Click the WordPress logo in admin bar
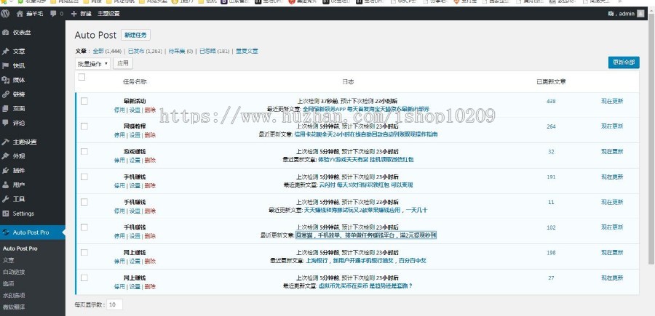655x316 pixels. coord(6,13)
